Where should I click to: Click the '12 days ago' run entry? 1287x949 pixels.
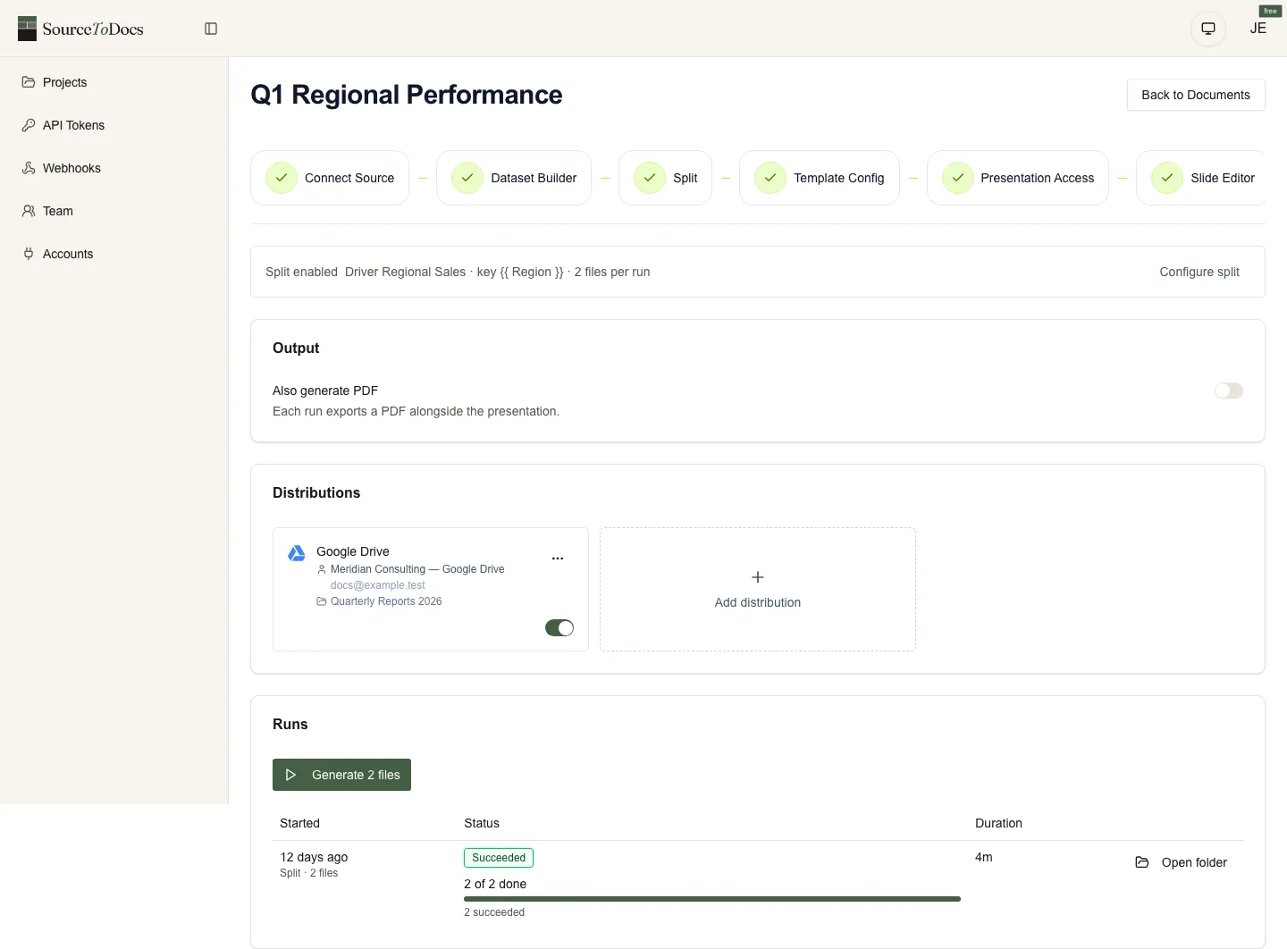point(314,857)
